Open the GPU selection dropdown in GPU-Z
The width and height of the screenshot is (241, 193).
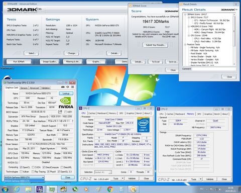24,177
